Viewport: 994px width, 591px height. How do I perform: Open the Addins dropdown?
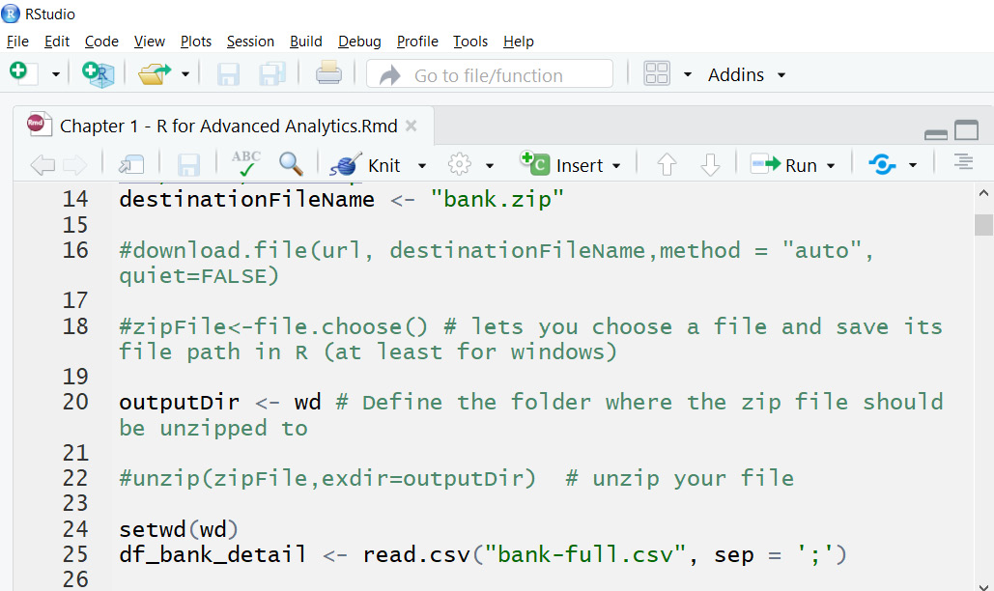pos(746,74)
